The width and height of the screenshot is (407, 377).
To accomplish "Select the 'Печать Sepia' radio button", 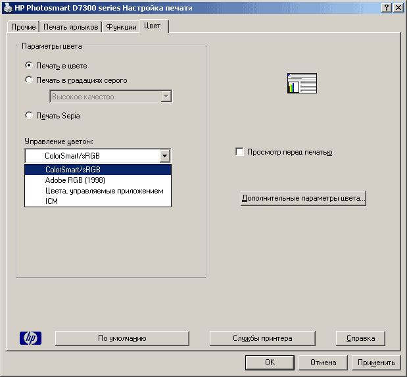I will 29,115.
